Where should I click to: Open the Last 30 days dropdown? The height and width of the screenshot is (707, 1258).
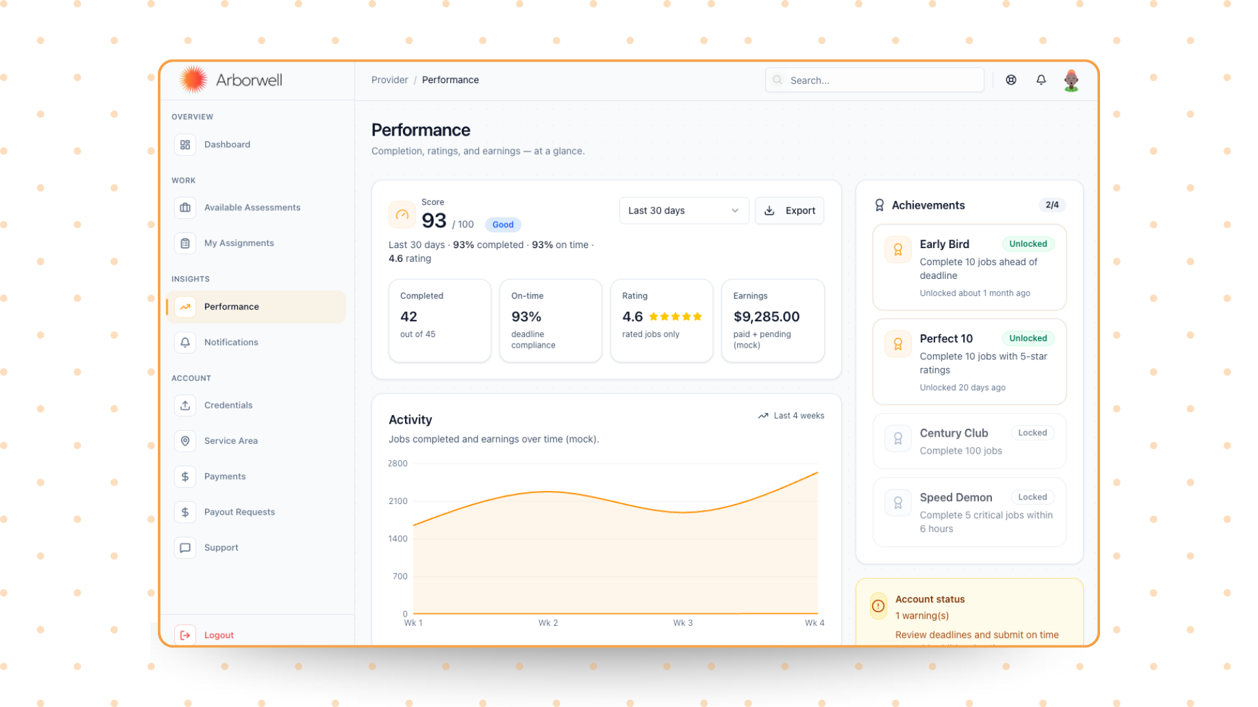pos(683,211)
